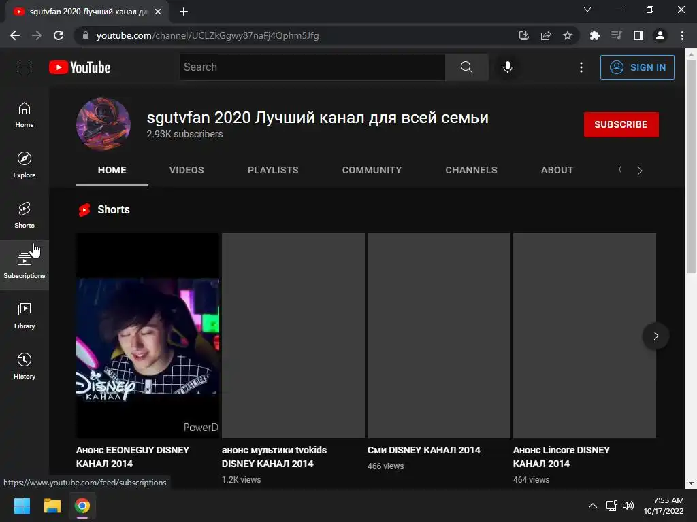This screenshot has width=697, height=522.
Task: Click the browser back arrow
Action: click(x=15, y=35)
